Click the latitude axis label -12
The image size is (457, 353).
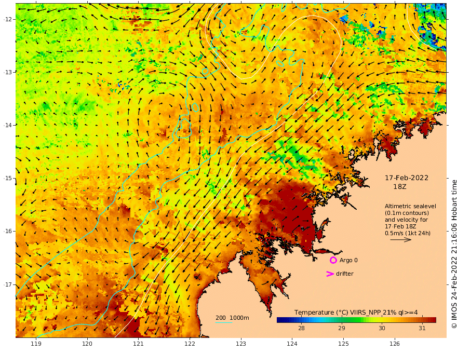click(8, 19)
